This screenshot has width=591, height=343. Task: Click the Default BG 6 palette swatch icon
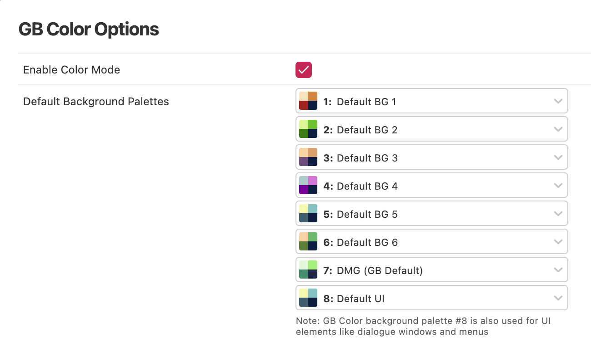click(x=308, y=241)
